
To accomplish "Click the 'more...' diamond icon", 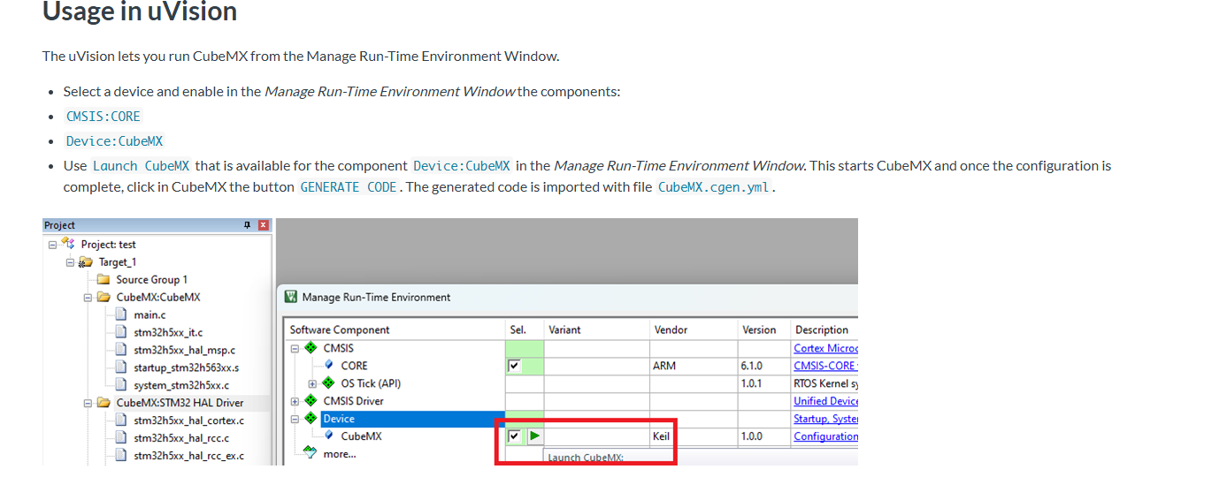I will (310, 453).
